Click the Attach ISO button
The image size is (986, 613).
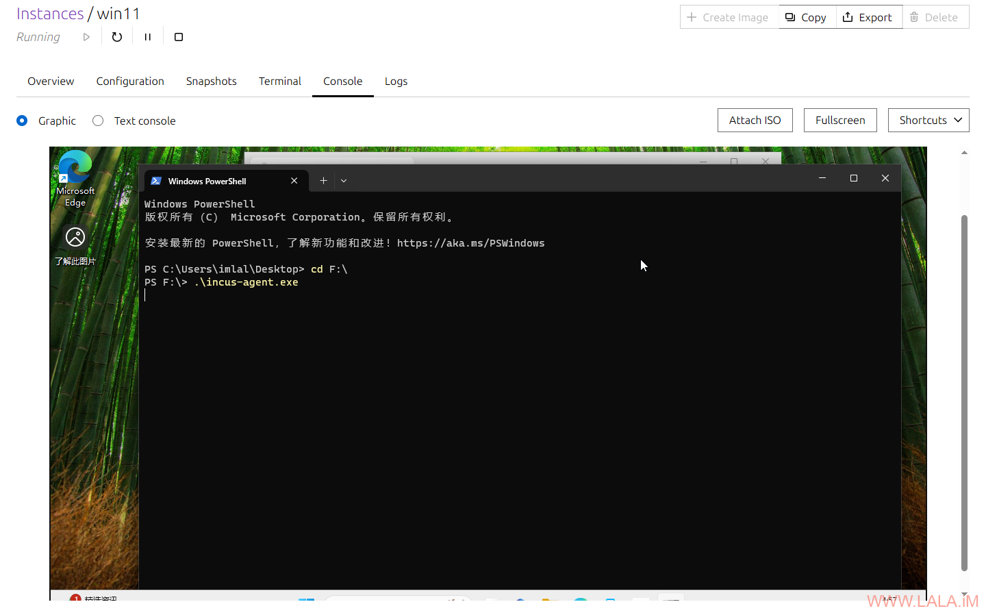point(755,121)
